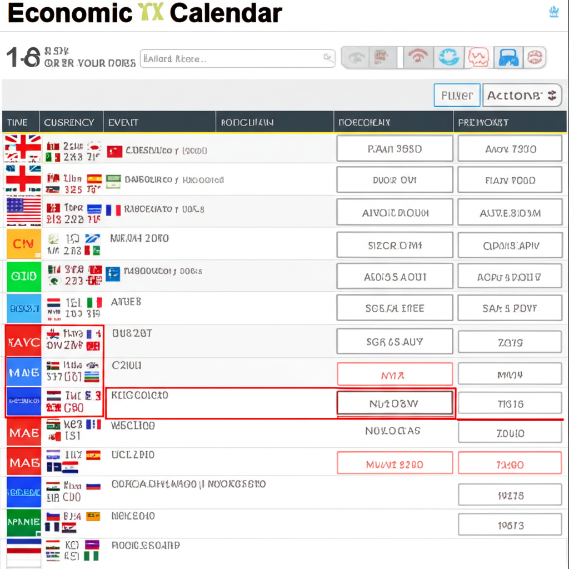Click the green currency badge in fifth row
Viewport: 569px width, 569px height.
click(23, 276)
